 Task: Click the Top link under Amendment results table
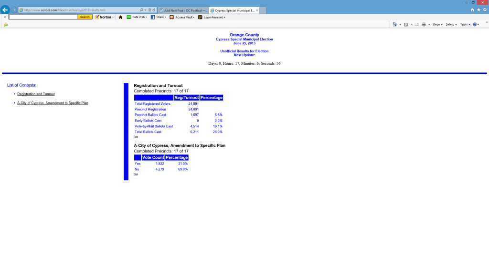click(x=136, y=174)
